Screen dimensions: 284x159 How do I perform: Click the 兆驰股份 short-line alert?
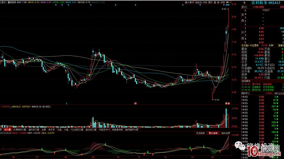[x=256, y=87]
